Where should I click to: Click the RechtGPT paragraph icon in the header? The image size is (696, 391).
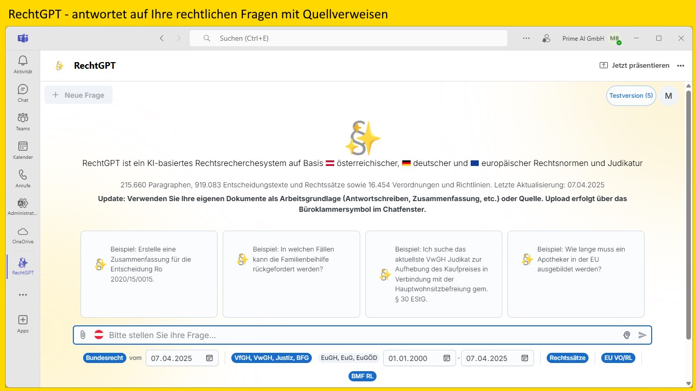coord(60,65)
